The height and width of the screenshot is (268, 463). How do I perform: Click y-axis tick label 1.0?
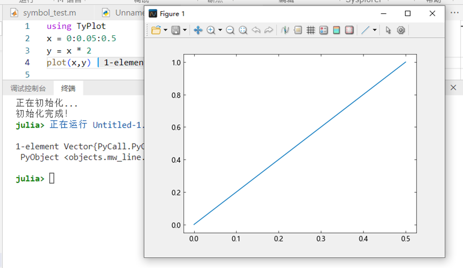(x=176, y=63)
